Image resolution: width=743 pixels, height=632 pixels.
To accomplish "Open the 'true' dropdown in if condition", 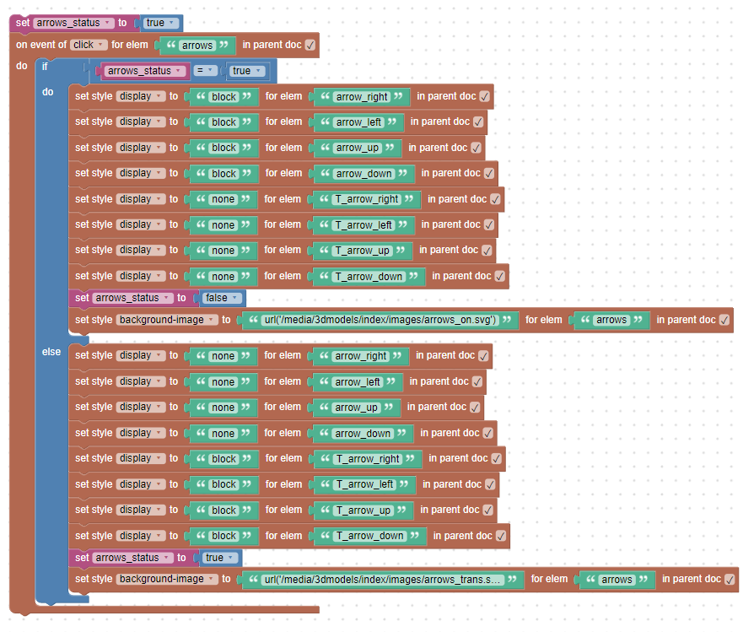I will 247,71.
